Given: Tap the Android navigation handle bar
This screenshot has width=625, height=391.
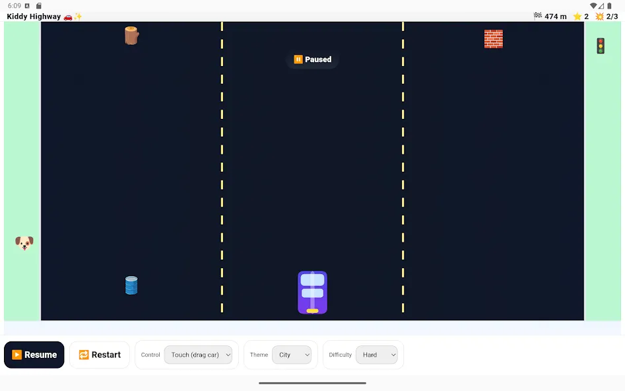Looking at the screenshot, I should coord(313,383).
